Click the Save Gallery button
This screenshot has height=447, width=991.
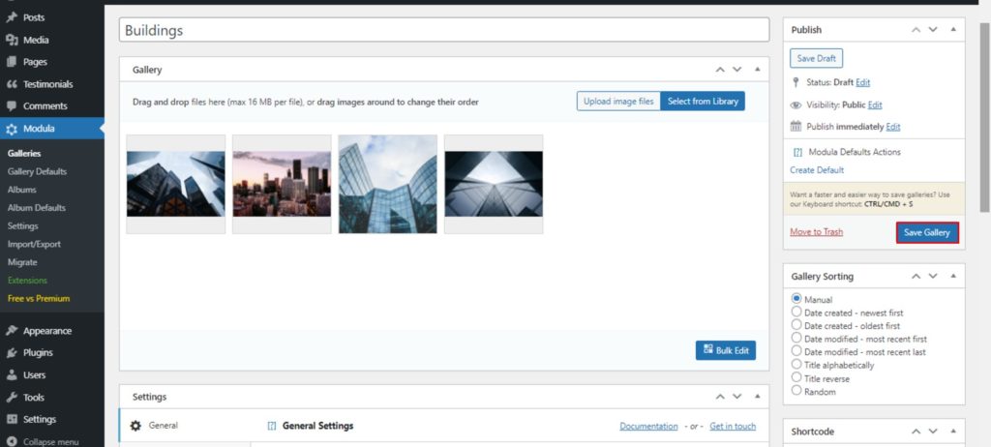927,232
